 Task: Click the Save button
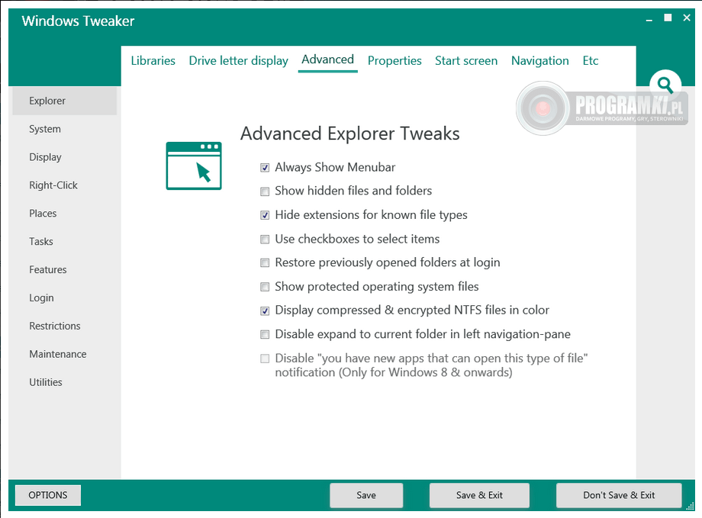(x=366, y=495)
